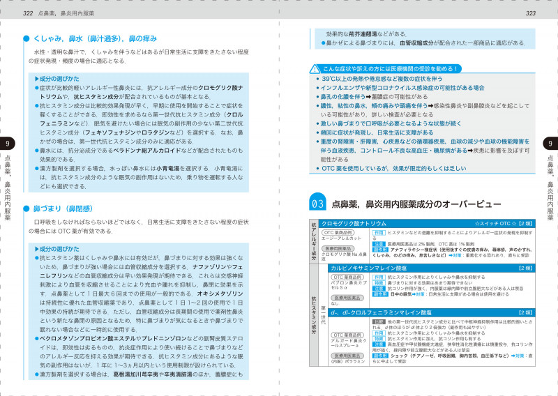558x396 pixels.
Task: Click bold term 抗ヒスタミン成分 in first bullet
Action: tap(96, 97)
